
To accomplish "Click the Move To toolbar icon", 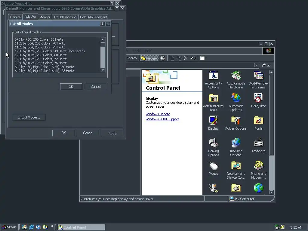I will [x=172, y=58].
